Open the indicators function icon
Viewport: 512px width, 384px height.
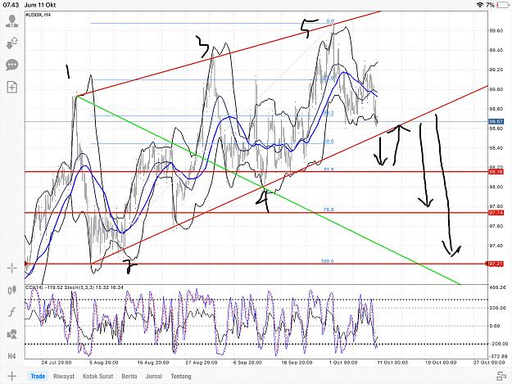(12, 312)
